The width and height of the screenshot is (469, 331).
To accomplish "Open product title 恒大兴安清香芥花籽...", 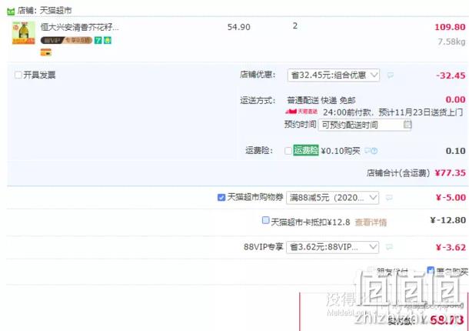I will click(x=79, y=27).
